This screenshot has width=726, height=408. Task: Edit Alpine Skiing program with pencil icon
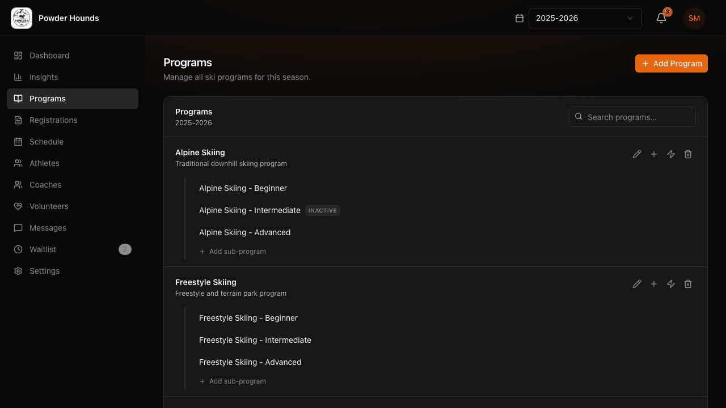(x=637, y=154)
